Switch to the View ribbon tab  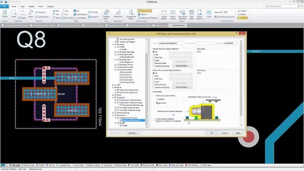click(23, 6)
